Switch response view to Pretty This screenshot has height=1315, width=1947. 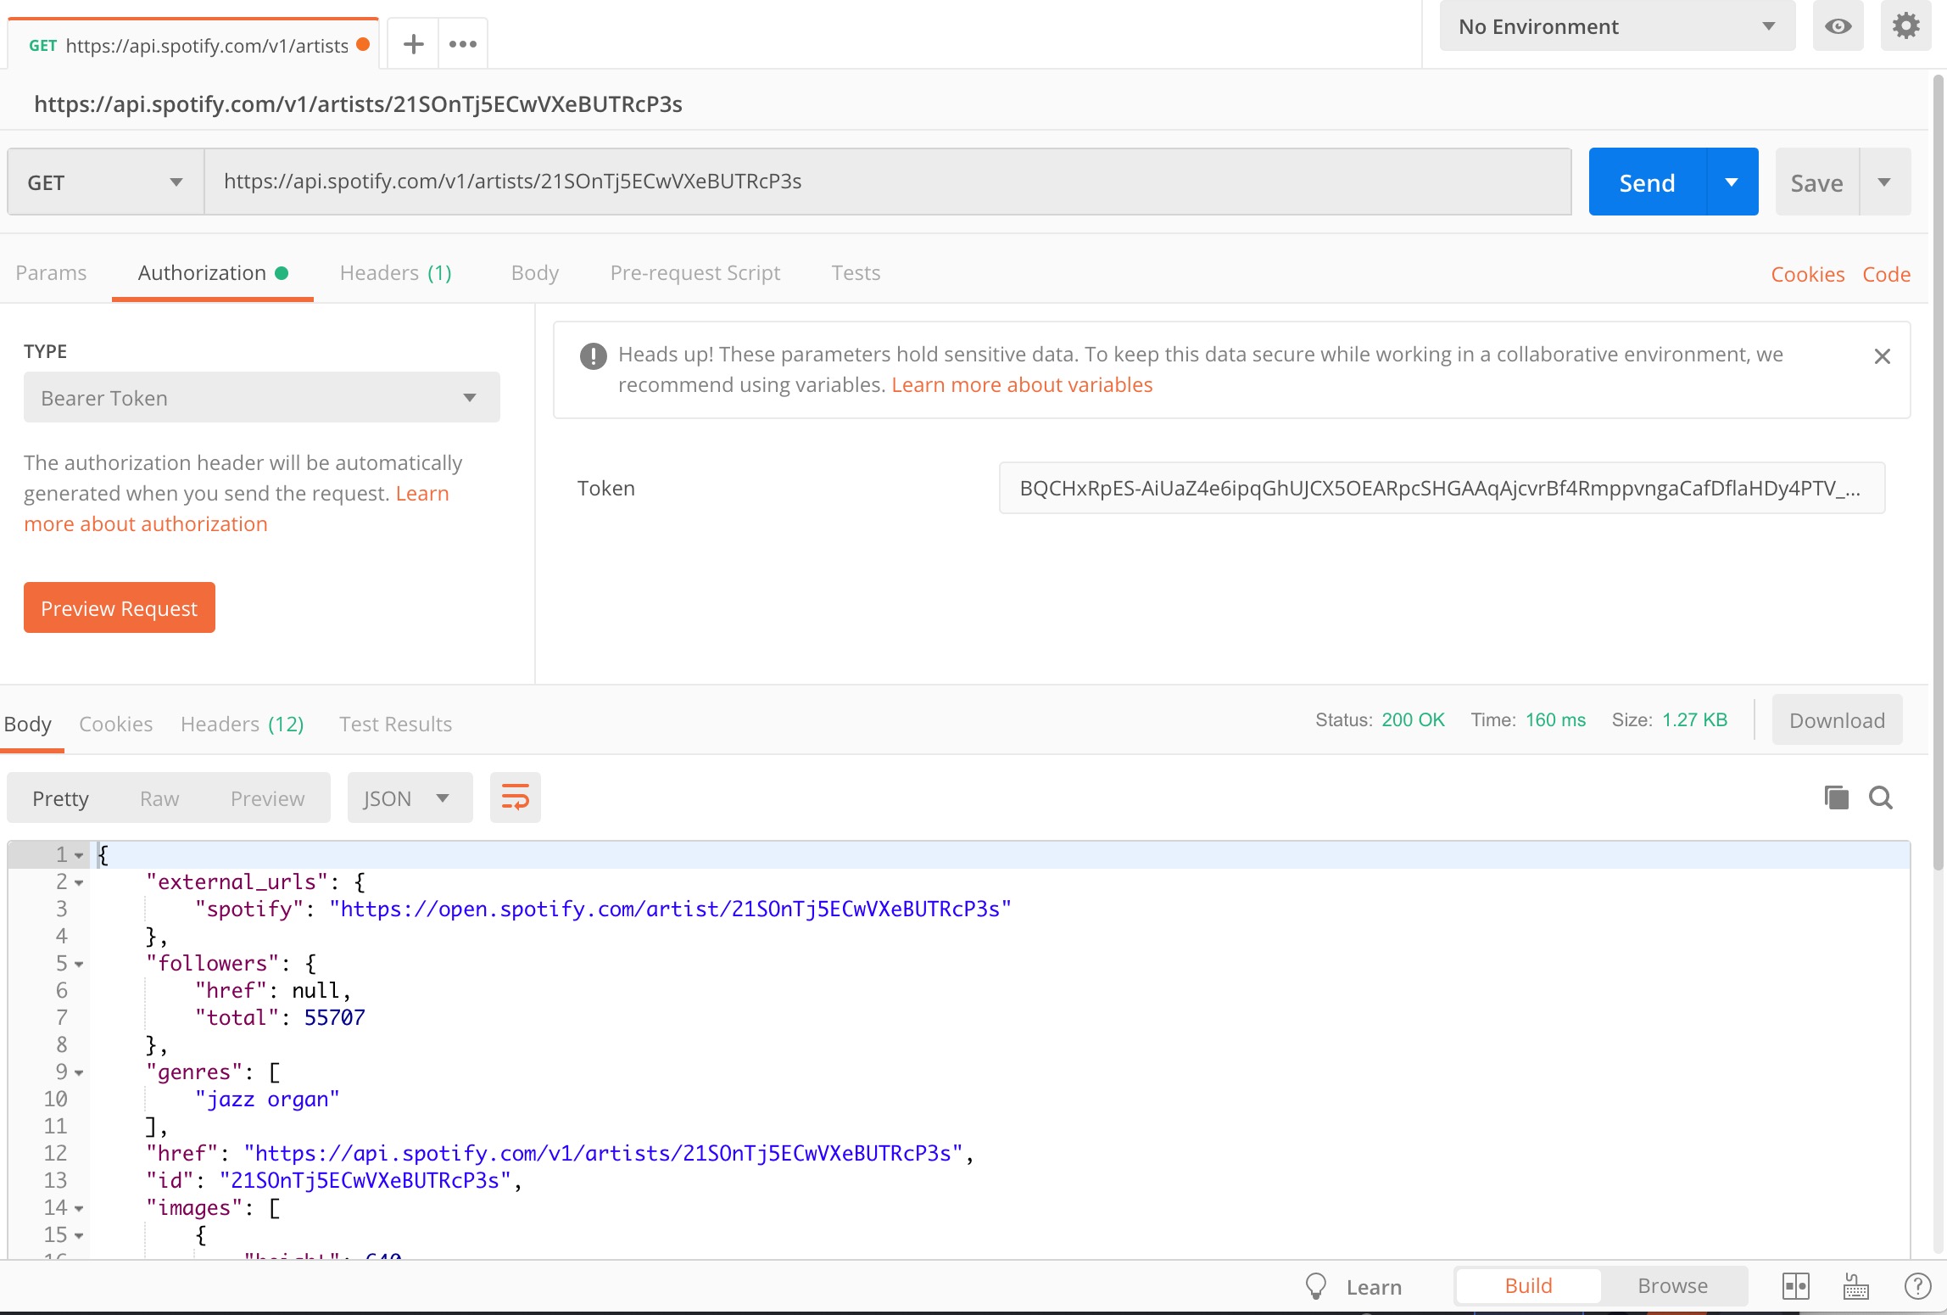tap(60, 798)
